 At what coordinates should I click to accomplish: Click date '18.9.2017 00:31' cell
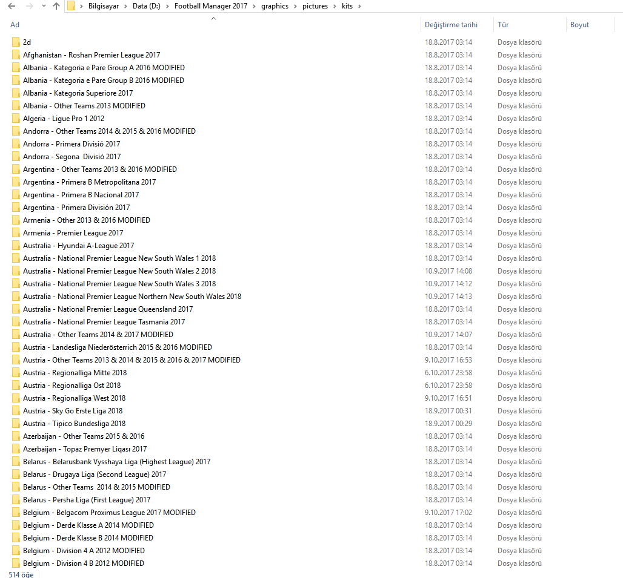point(448,410)
